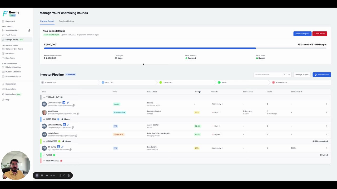Copy FlowLink using the sidebar copy icon
The height and width of the screenshot is (189, 337).
tap(29, 30)
